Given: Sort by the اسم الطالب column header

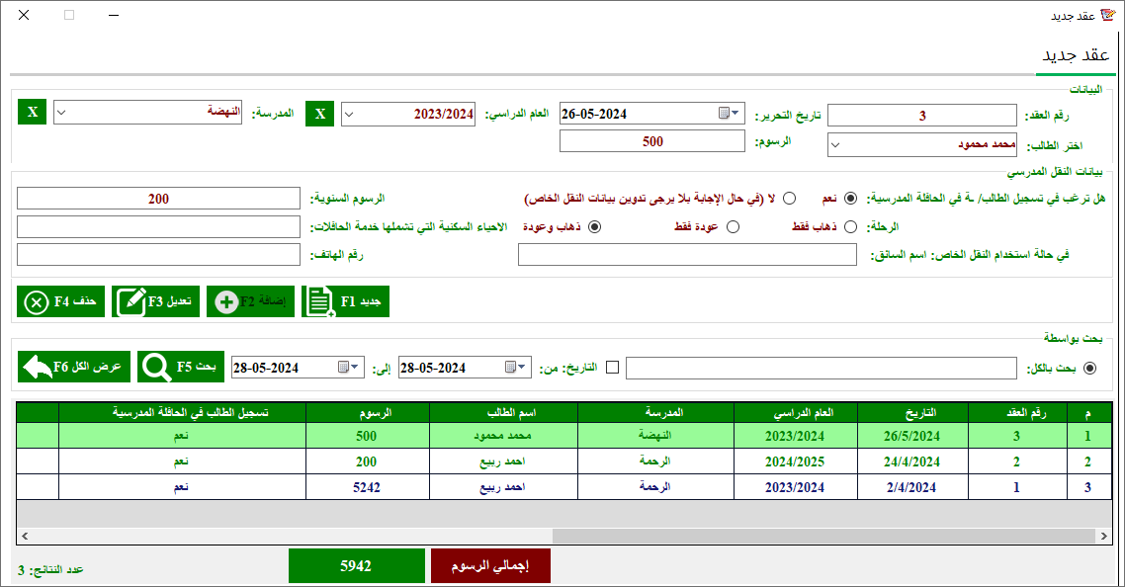Looking at the screenshot, I should [490, 412].
